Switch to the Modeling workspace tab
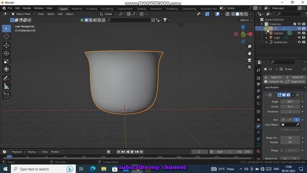The height and width of the screenshot is (173, 307). (77, 9)
